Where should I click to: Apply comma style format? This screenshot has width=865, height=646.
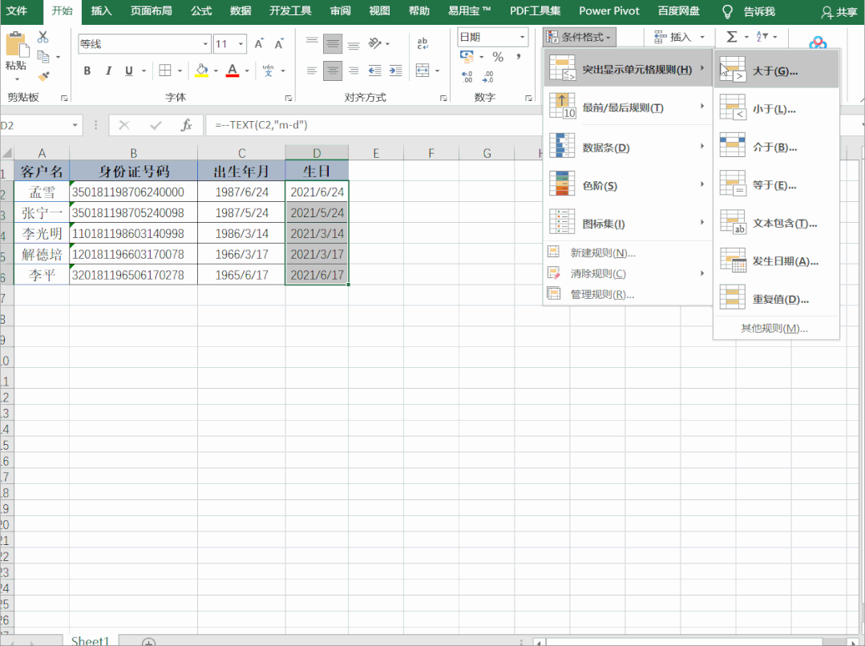(x=519, y=57)
